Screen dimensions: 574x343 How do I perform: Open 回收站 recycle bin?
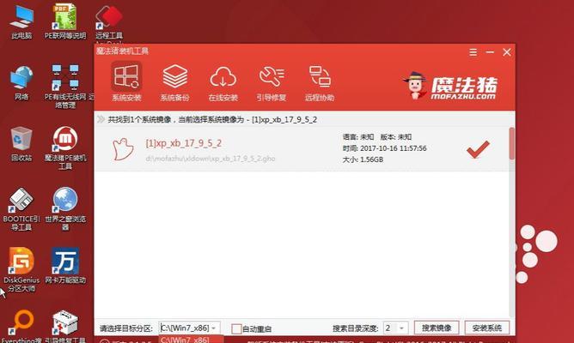pyautogui.click(x=21, y=144)
